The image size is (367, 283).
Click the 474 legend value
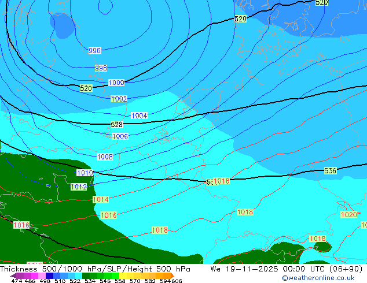tap(17, 281)
